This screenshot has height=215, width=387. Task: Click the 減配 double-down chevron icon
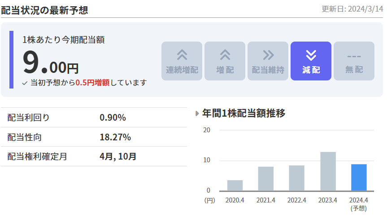(311, 55)
